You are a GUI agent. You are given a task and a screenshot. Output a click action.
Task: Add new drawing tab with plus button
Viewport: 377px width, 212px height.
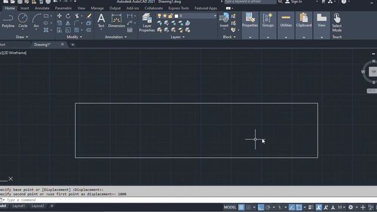[x=72, y=45]
